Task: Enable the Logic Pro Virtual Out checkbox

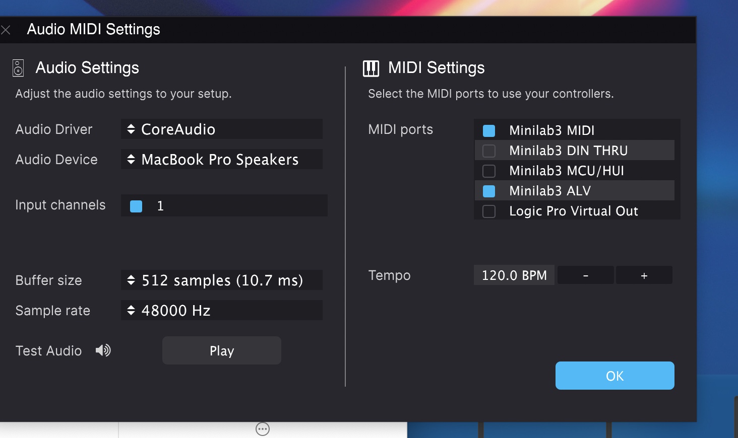Action: (x=489, y=211)
